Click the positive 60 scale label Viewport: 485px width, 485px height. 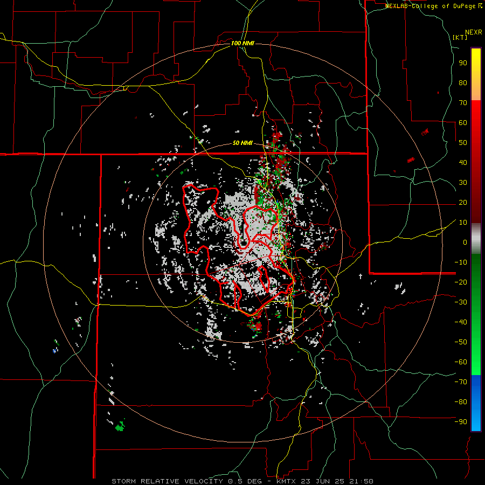tap(463, 122)
